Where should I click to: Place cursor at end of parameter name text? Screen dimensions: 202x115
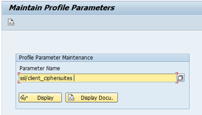click(74, 78)
